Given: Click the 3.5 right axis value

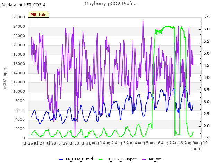Looking at the screenshot, I should click(206, 90).
